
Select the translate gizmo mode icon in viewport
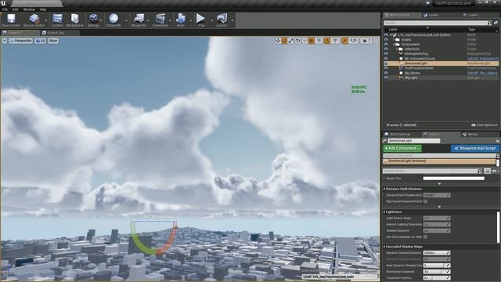coord(278,41)
